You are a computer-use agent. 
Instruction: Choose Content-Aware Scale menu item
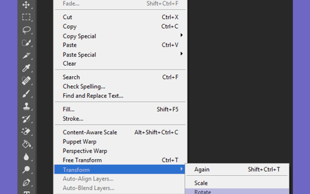click(120, 132)
